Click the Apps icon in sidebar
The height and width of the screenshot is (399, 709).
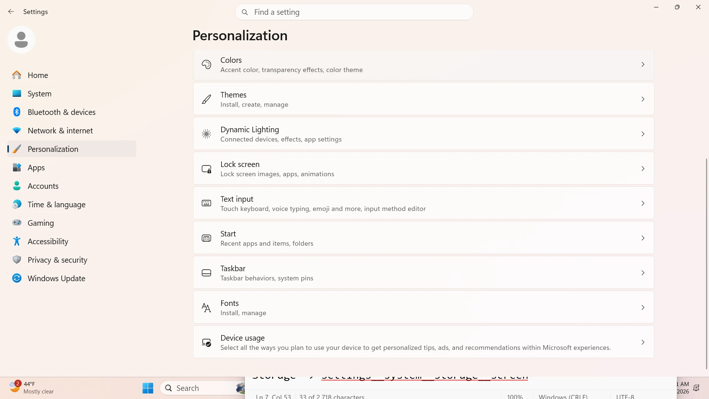pos(17,167)
